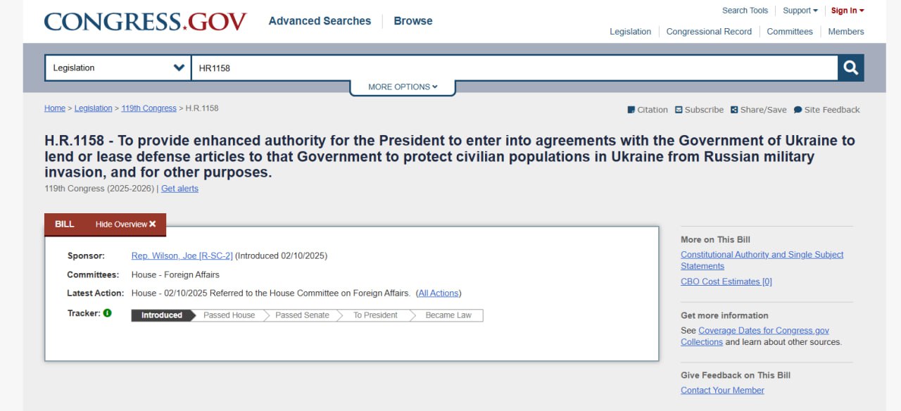This screenshot has height=411, width=901.
Task: Go to Advanced Searches
Action: click(x=320, y=21)
